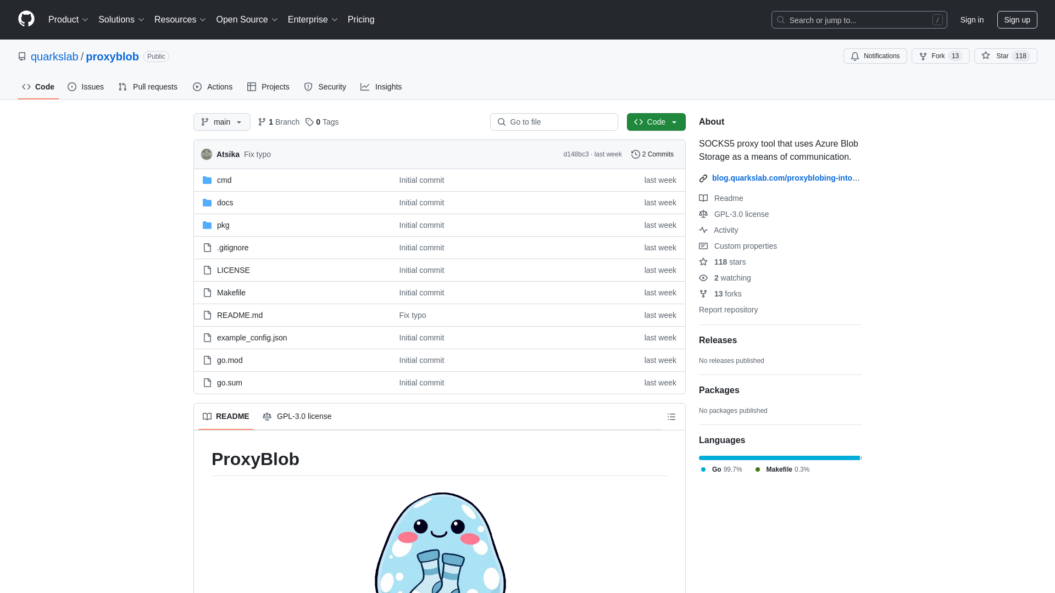
Task: Click the eye icon next to watching
Action: pyautogui.click(x=703, y=278)
